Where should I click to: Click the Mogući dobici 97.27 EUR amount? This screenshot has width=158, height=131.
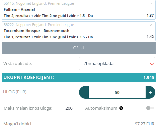pyautogui.click(x=145, y=124)
